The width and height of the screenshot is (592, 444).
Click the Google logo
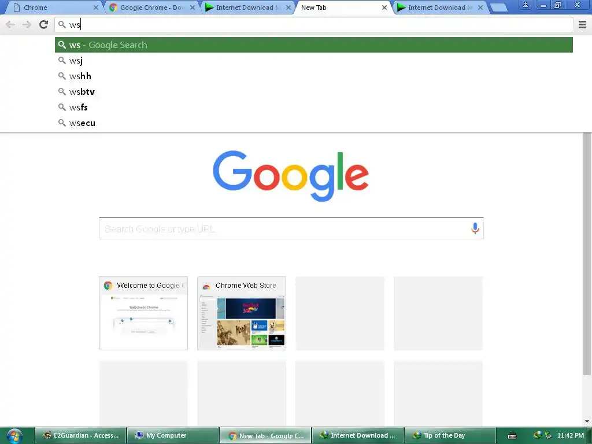(291, 176)
